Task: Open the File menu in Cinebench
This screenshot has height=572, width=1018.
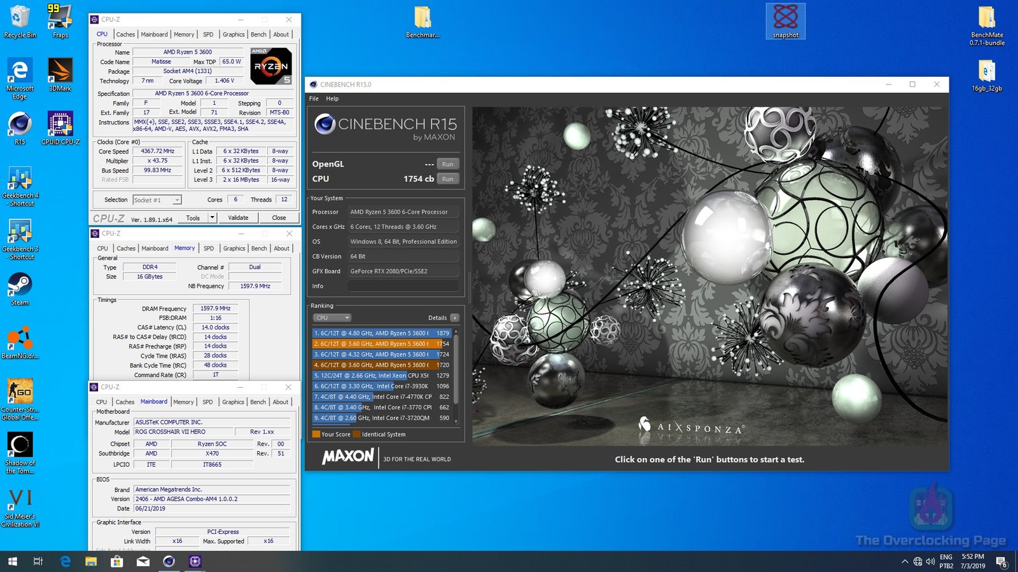Action: point(313,99)
